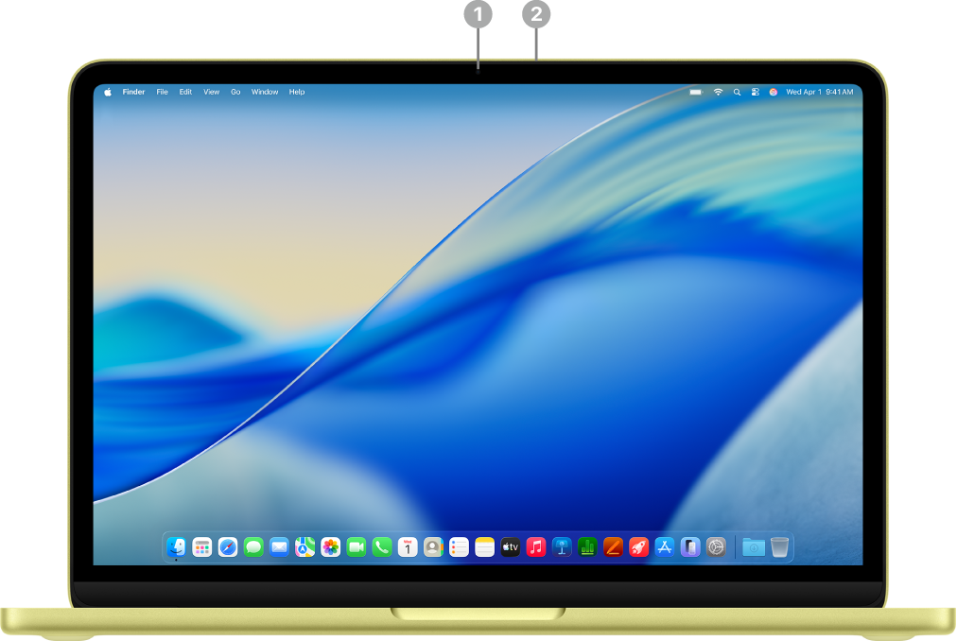Open the App Store
Screen dimensions: 957x641
point(665,547)
